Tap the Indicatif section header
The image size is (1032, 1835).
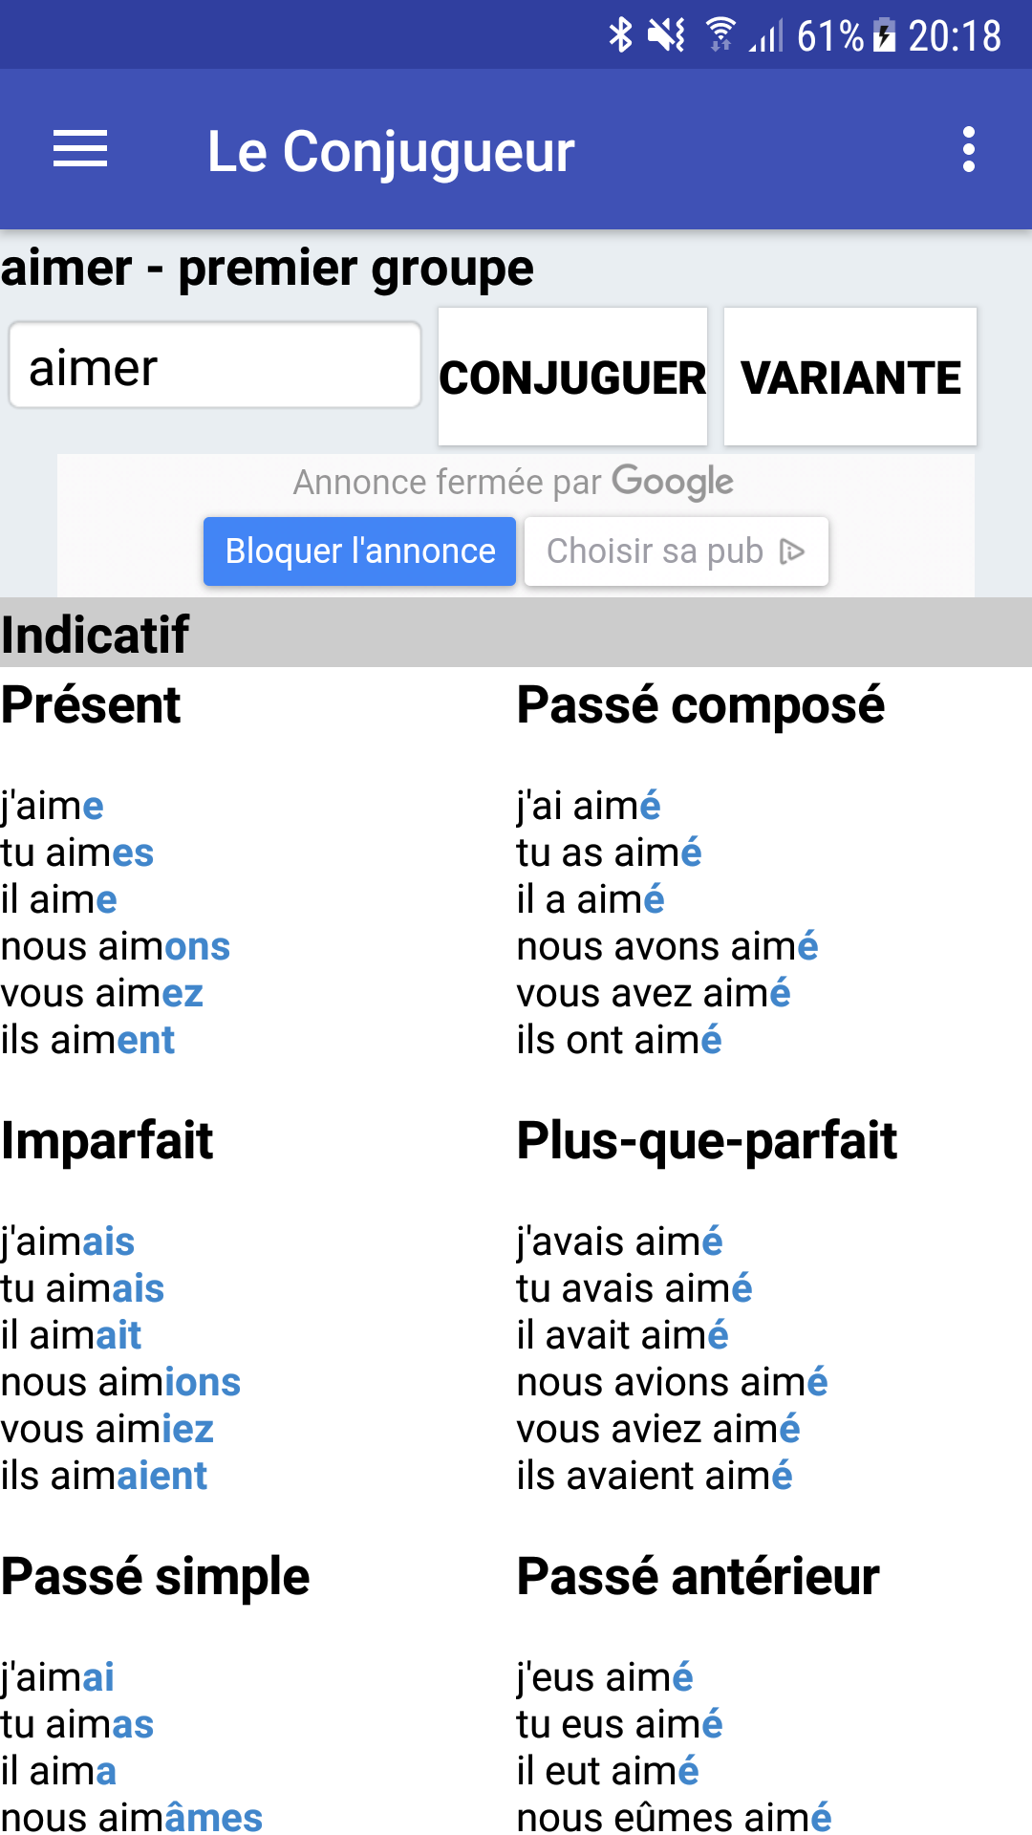[516, 633]
